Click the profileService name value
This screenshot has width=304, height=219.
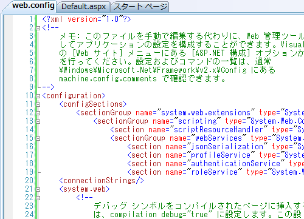pos(221,155)
